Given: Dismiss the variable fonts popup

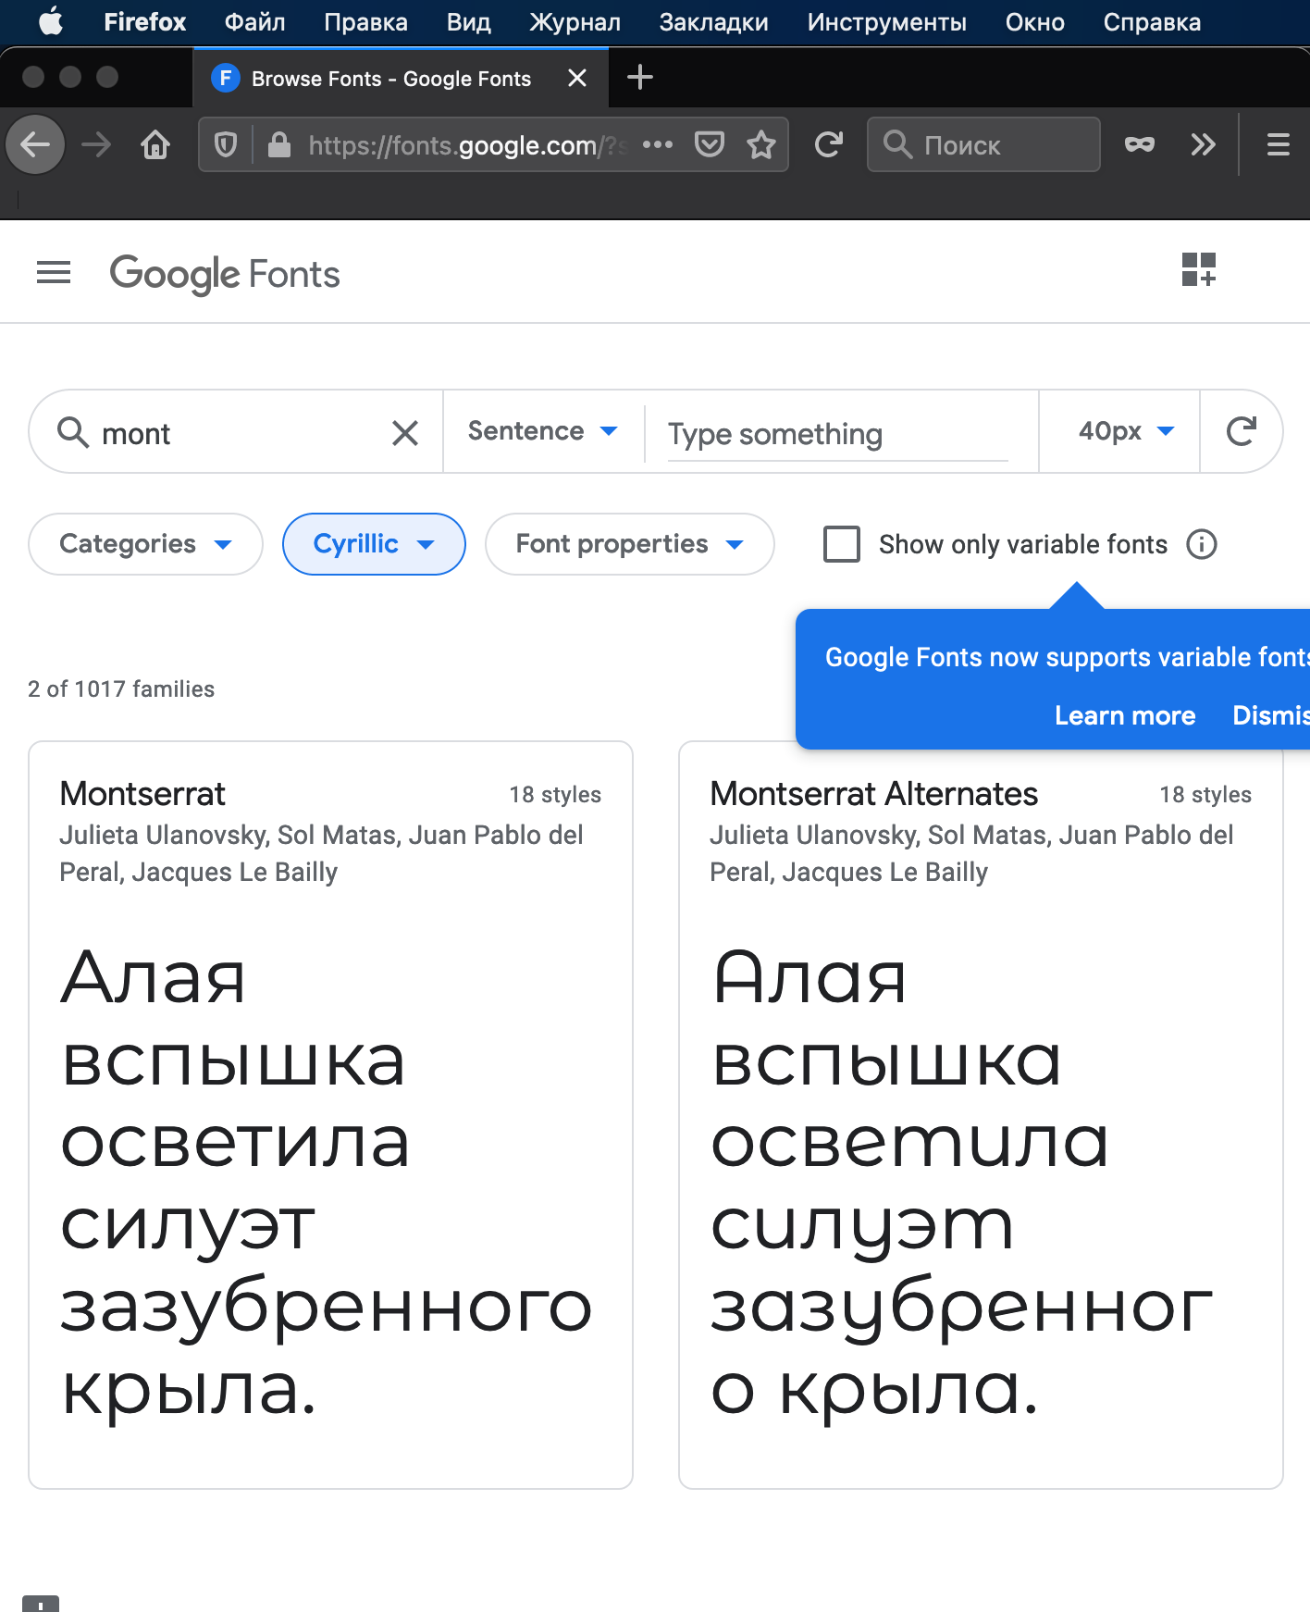Looking at the screenshot, I should 1271,715.
